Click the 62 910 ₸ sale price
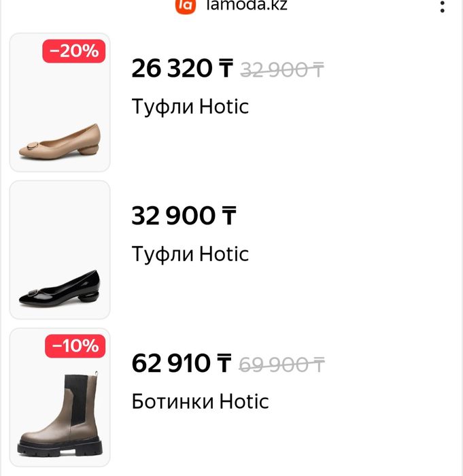 (x=182, y=364)
